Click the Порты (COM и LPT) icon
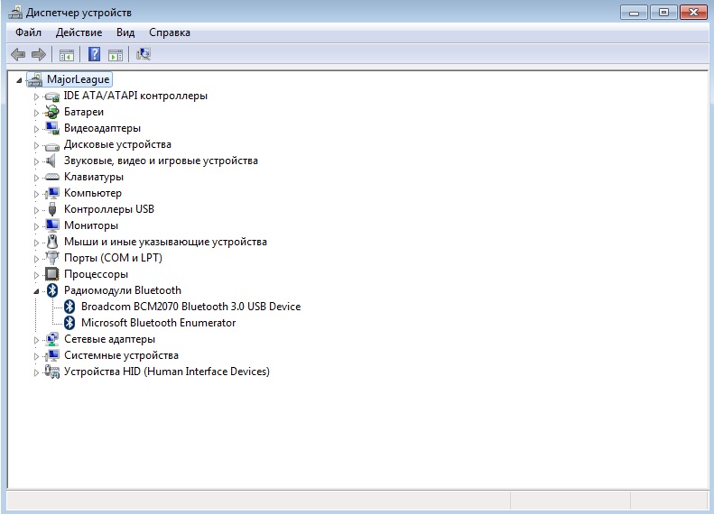Image resolution: width=714 pixels, height=514 pixels. [x=52, y=258]
